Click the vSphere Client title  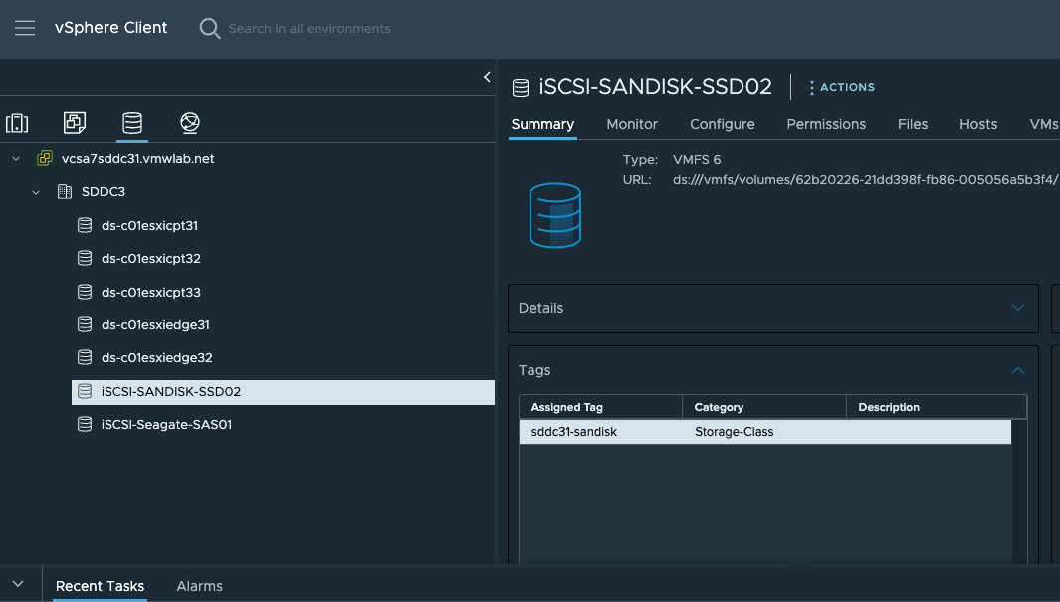[110, 28]
